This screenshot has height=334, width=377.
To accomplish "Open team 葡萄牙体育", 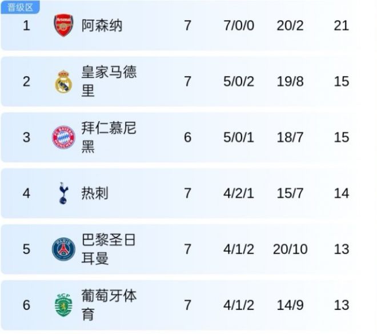I will pos(109,305).
